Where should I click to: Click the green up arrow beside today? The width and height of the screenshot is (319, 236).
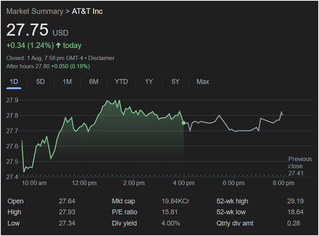point(58,45)
